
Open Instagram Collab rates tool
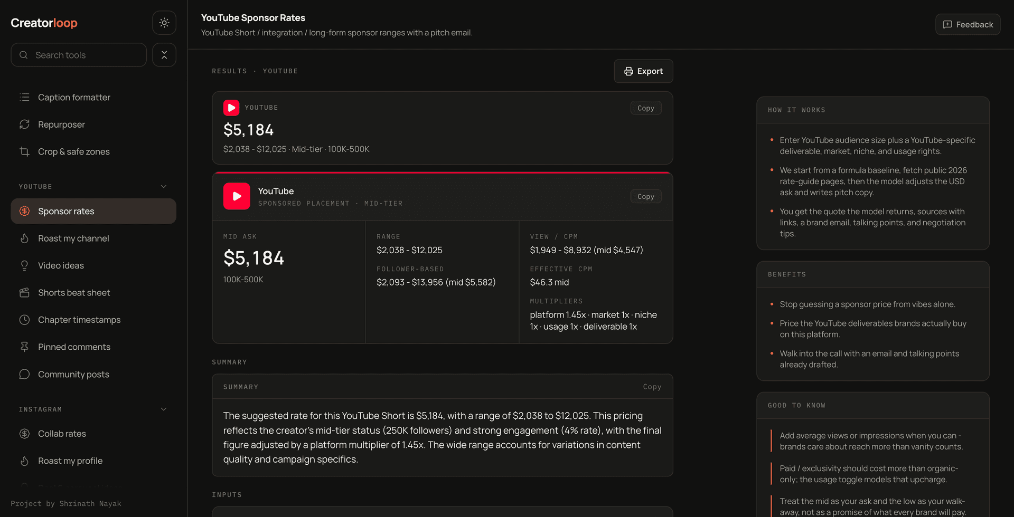93,434
